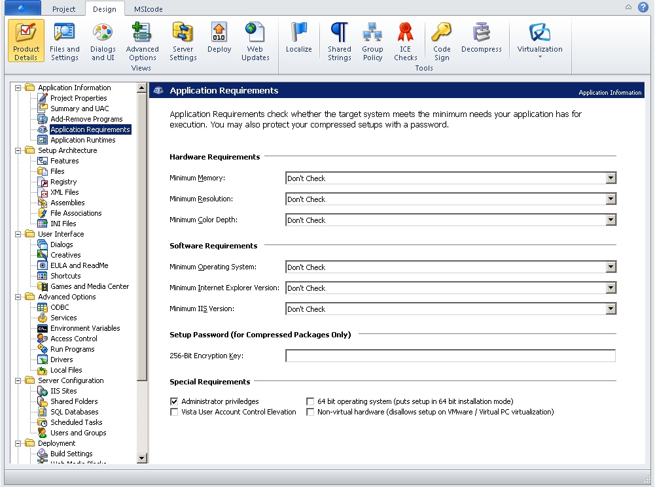
Task: Click the help question mark icon
Action: [x=643, y=7]
